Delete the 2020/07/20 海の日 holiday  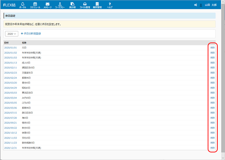point(213,118)
